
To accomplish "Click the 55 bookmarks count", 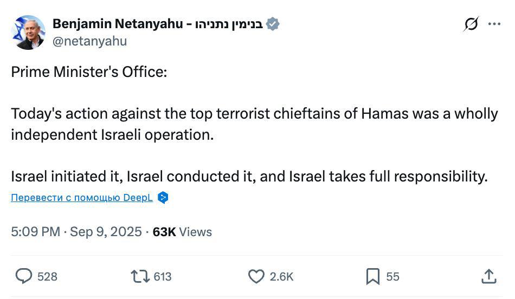I will click(392, 277).
